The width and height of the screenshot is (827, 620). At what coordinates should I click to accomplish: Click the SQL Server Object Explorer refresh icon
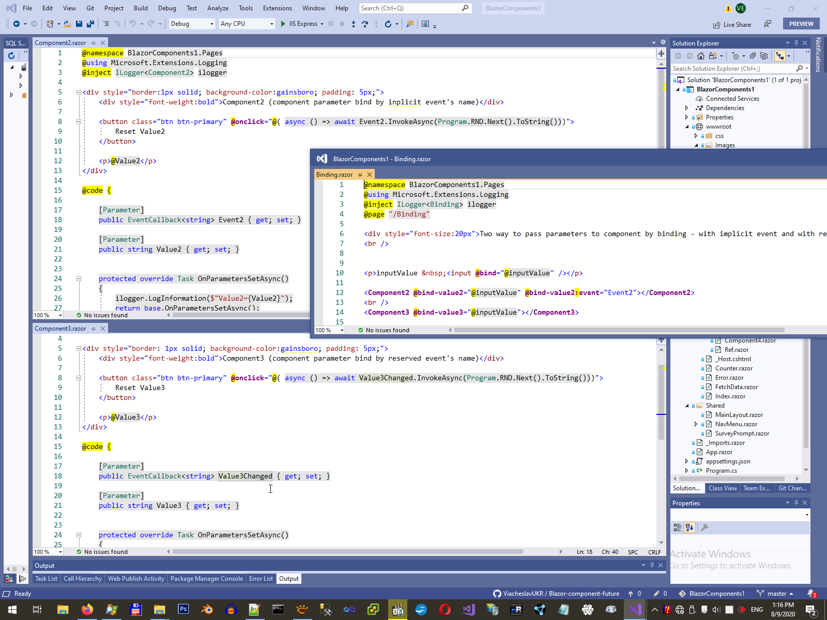point(11,55)
